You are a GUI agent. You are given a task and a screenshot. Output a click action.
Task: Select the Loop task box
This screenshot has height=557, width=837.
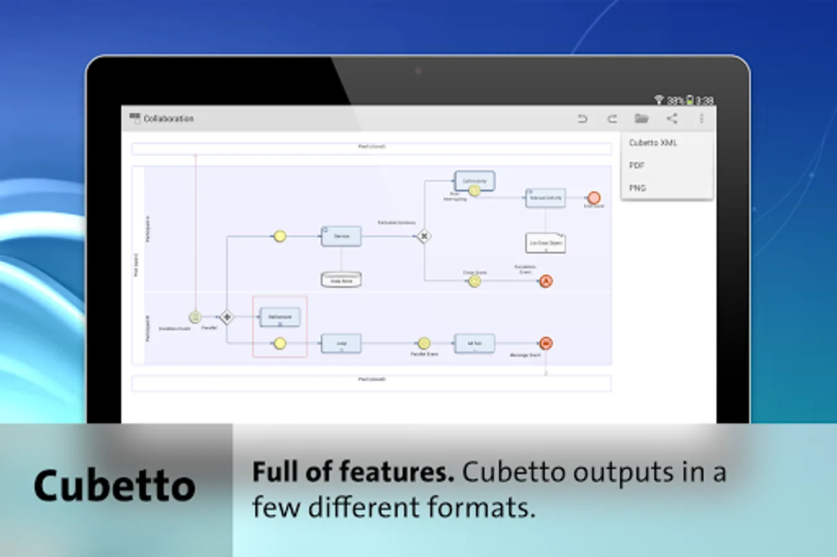(341, 343)
